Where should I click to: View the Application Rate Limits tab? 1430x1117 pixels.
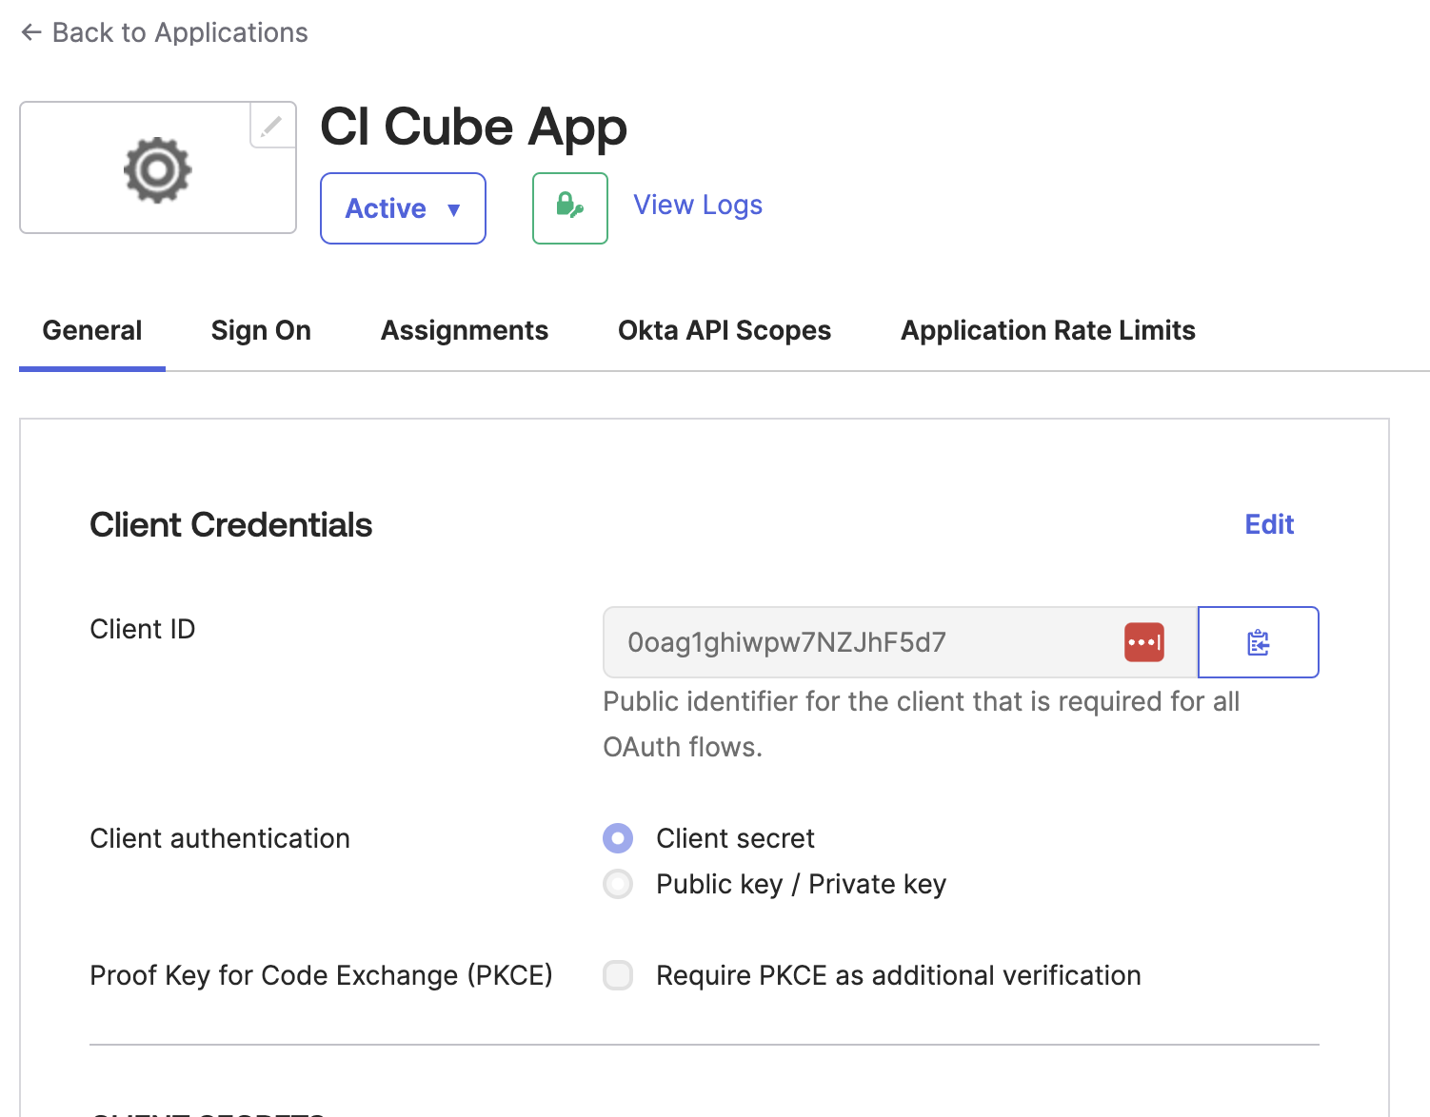(1047, 330)
